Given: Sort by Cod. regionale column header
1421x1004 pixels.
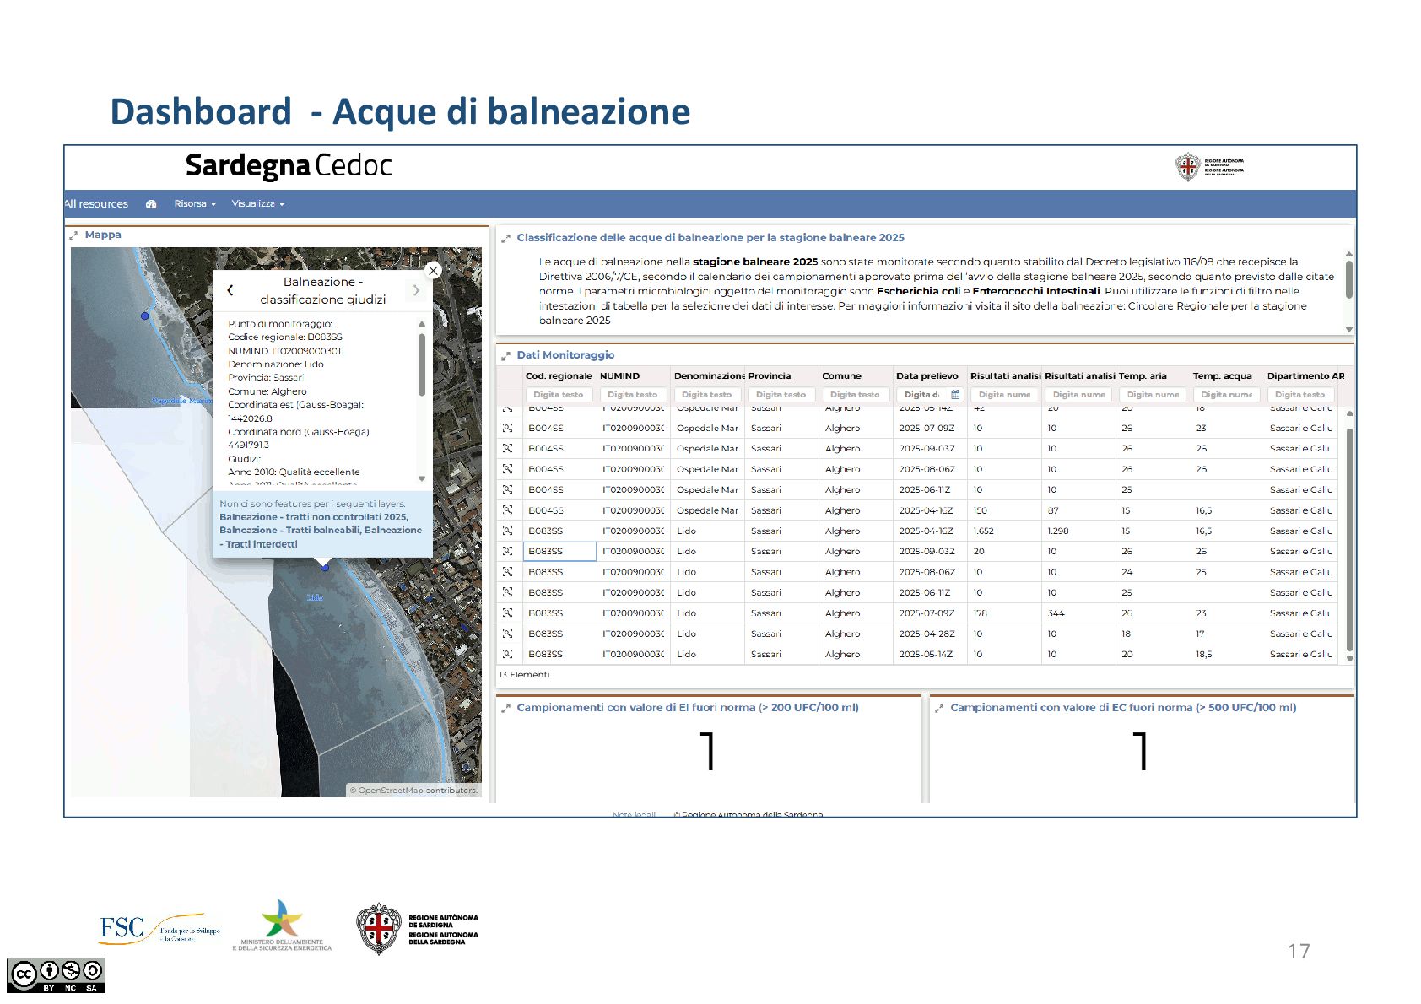Looking at the screenshot, I should pyautogui.click(x=559, y=376).
